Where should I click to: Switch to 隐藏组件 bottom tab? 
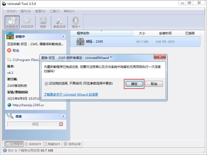pos(52,144)
